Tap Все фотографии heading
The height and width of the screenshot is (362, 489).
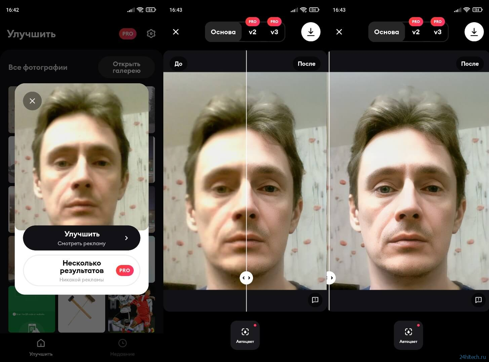click(38, 67)
